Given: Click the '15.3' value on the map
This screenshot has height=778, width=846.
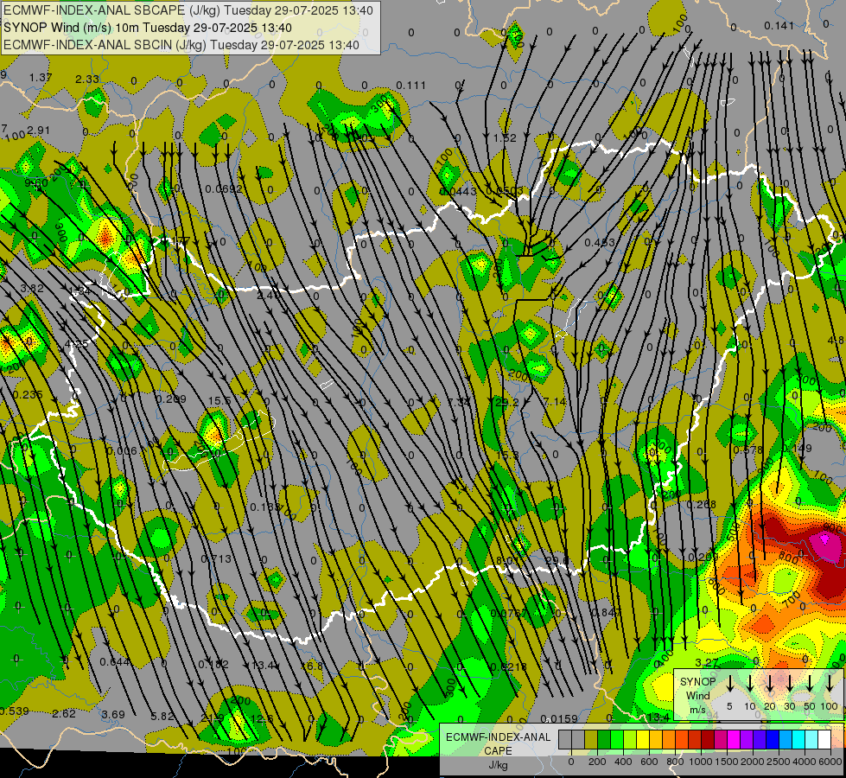Looking at the screenshot, I should (508, 455).
